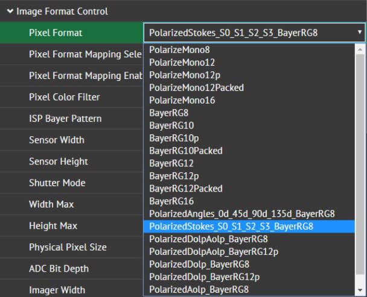Click the Sensor Width property row
Image resolution: width=367 pixels, height=297 pixels.
tap(71, 140)
